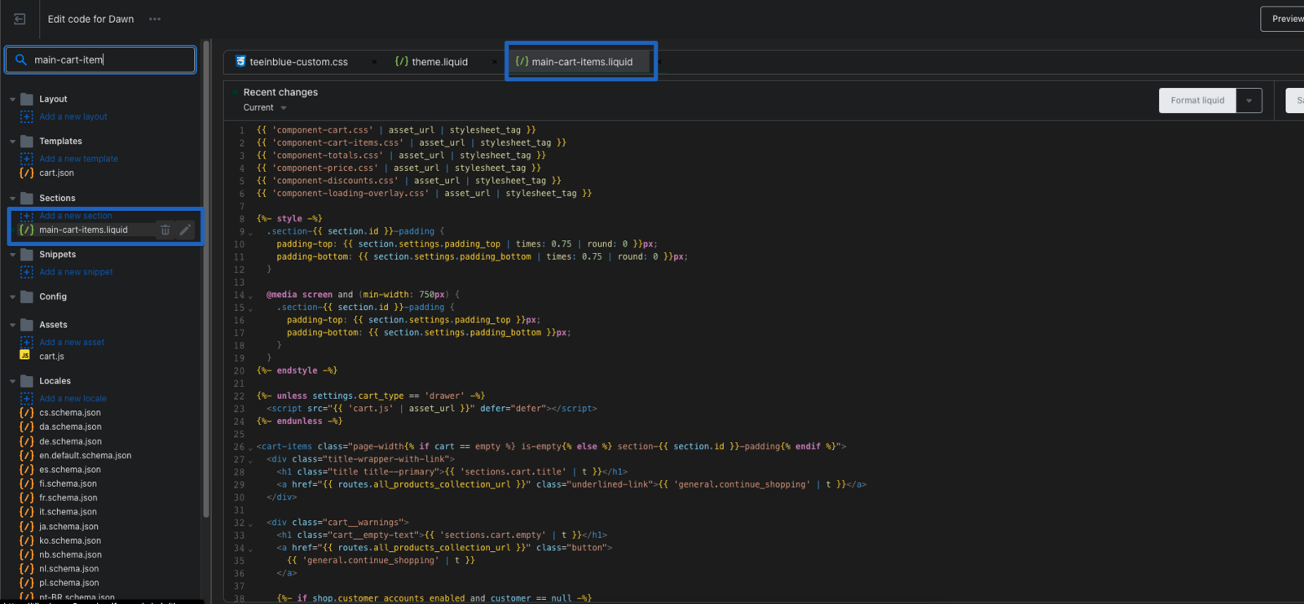Image resolution: width=1304 pixels, height=604 pixels.
Task: Click the es.schema.json file icon
Action: click(26, 470)
